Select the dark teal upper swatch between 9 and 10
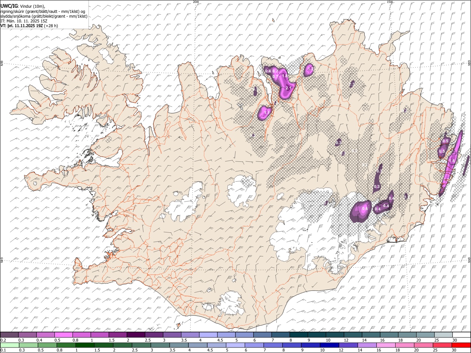 tap(316, 335)
